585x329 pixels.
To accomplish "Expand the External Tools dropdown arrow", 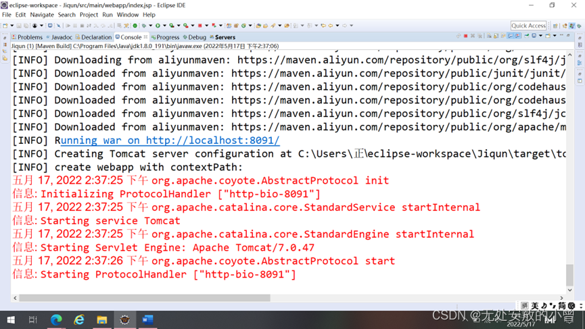I will coord(193,26).
